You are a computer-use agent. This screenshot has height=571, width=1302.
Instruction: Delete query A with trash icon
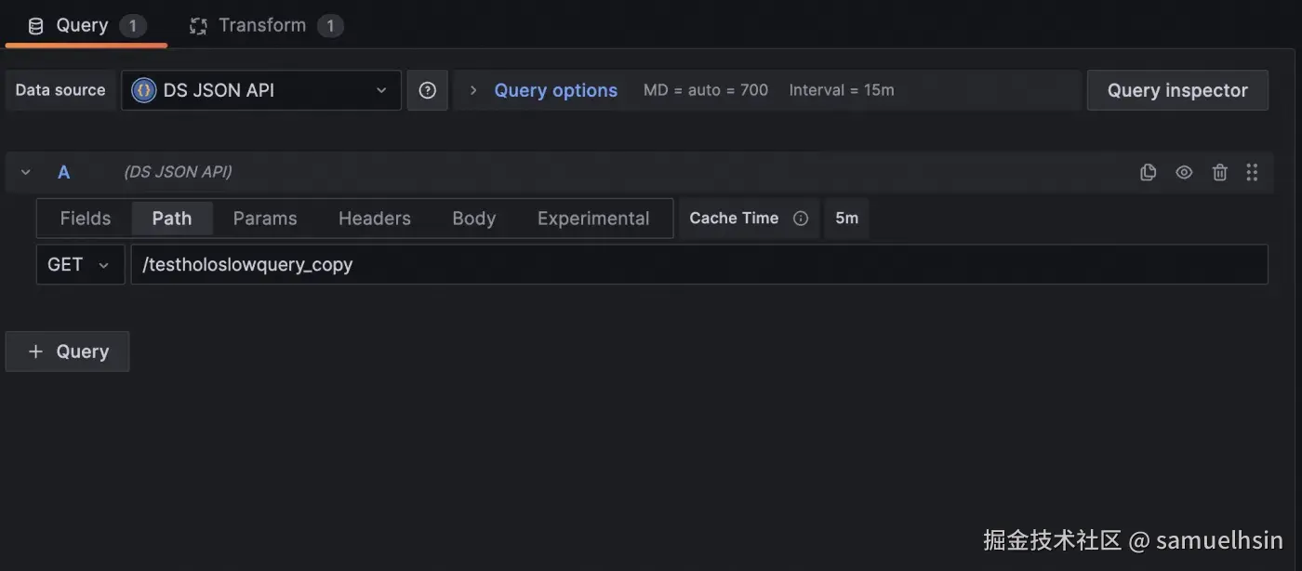coord(1220,172)
